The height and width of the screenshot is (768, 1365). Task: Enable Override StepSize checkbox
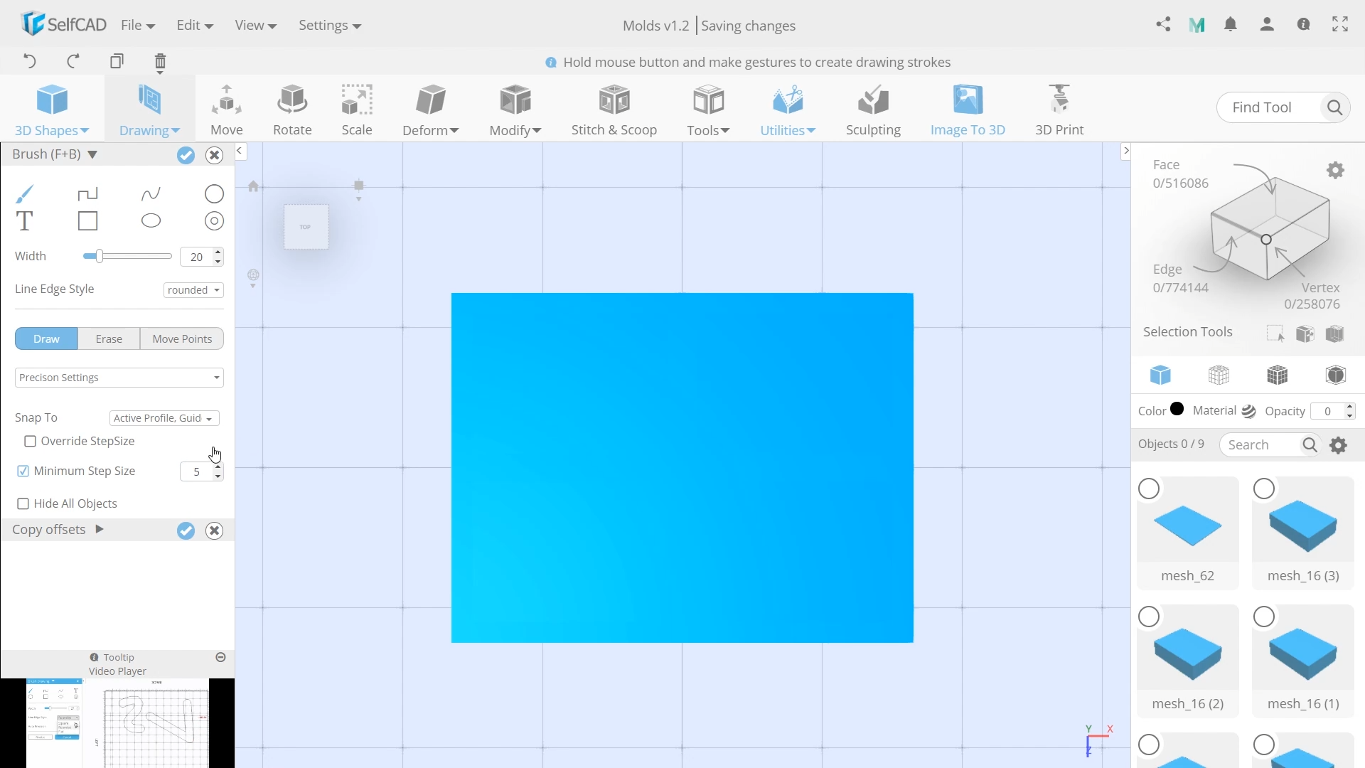pyautogui.click(x=30, y=442)
